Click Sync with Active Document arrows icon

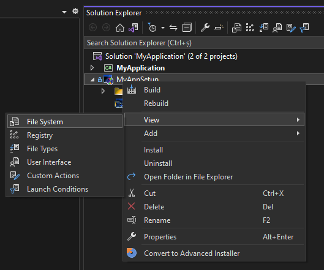[x=173, y=28]
